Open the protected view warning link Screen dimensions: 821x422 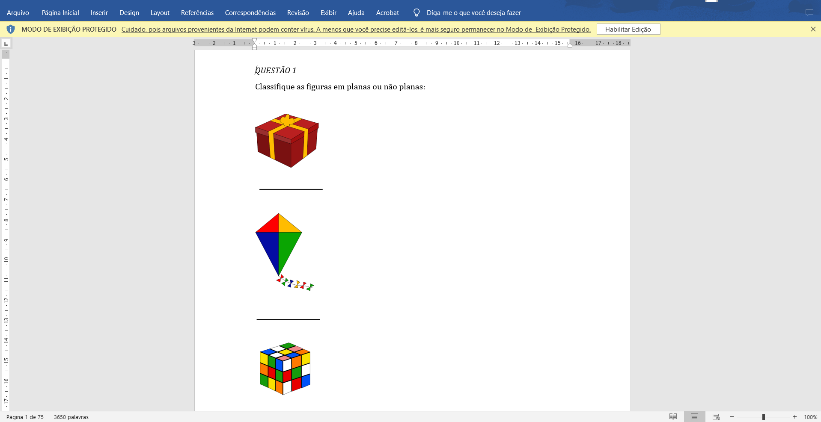pyautogui.click(x=356, y=30)
